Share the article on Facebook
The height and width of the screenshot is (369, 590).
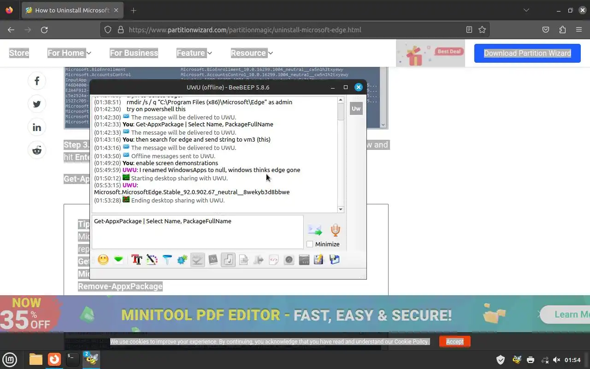pyautogui.click(x=37, y=81)
